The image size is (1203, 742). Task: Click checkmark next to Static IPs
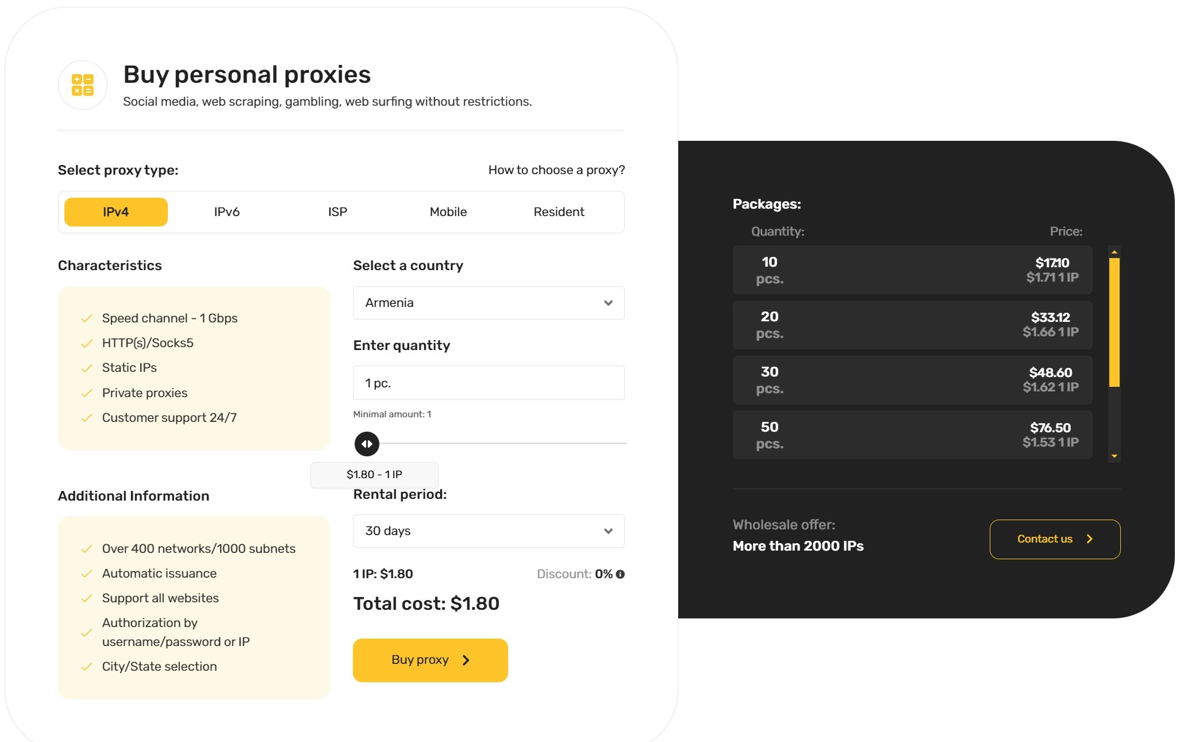click(x=87, y=368)
